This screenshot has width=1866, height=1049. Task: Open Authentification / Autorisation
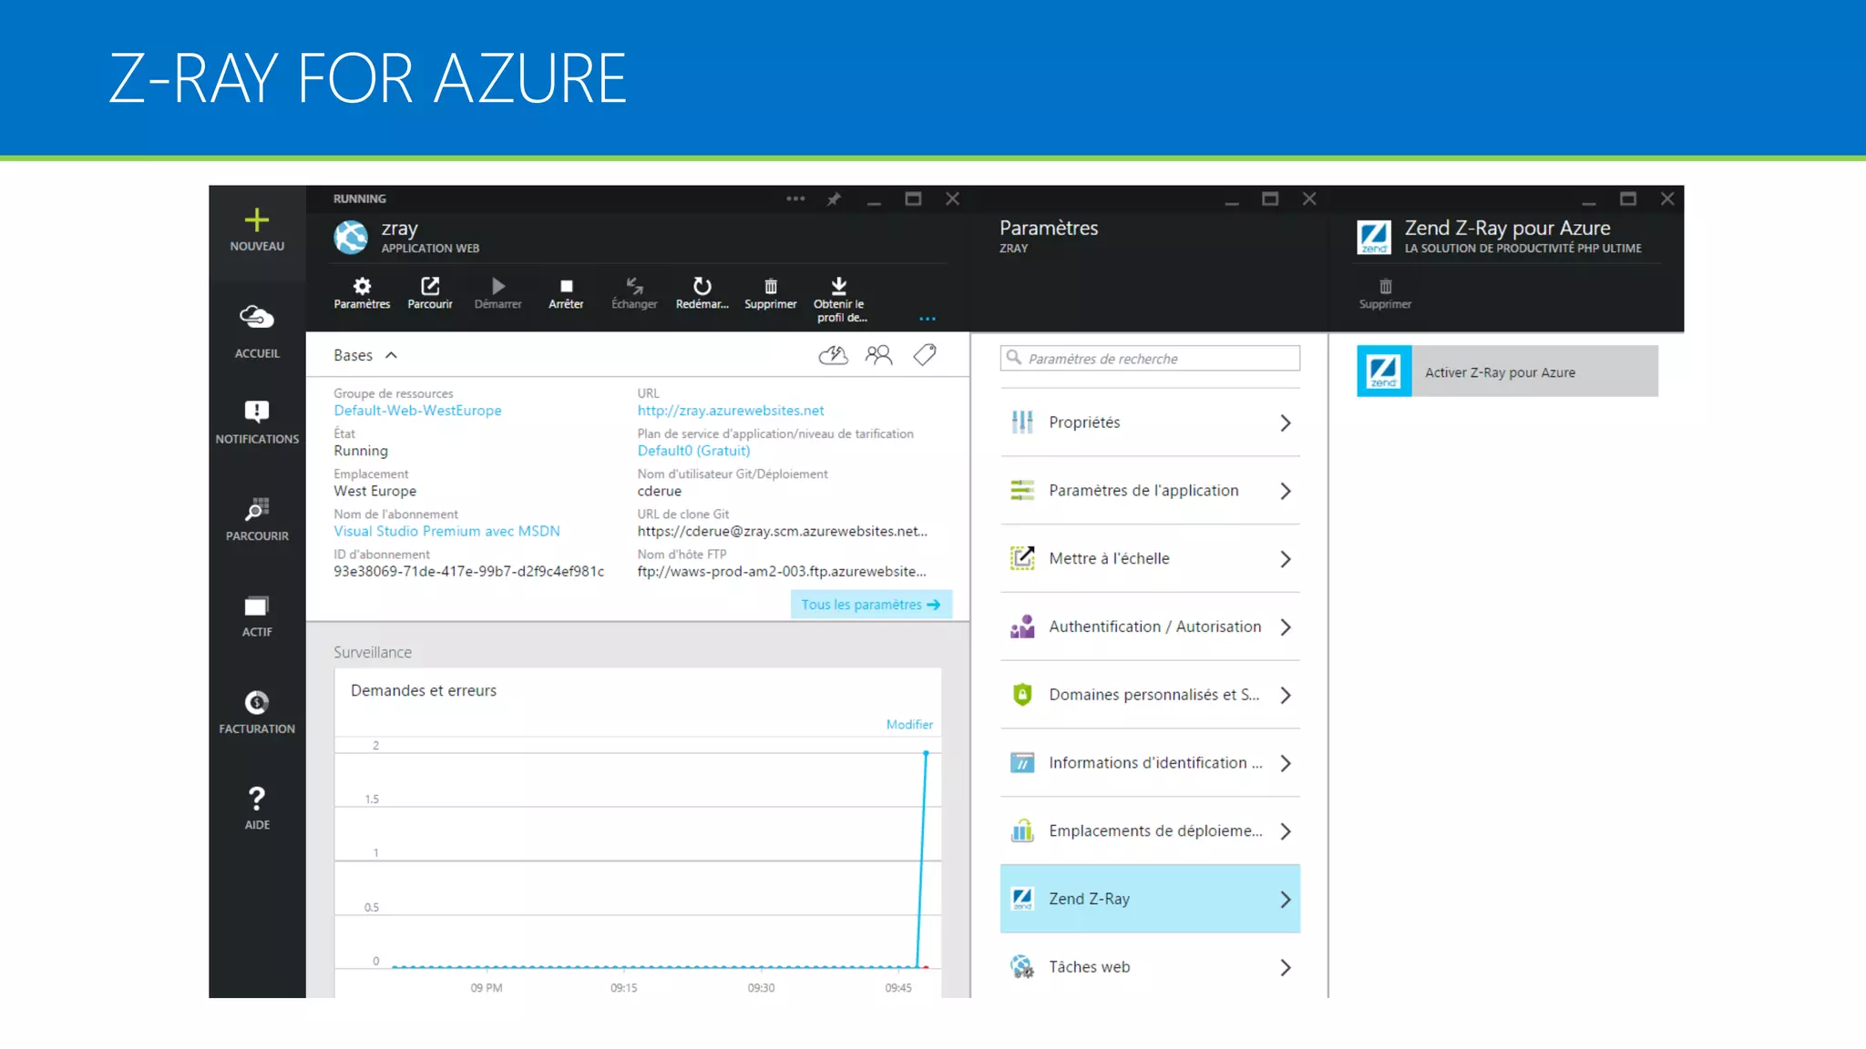point(1150,626)
